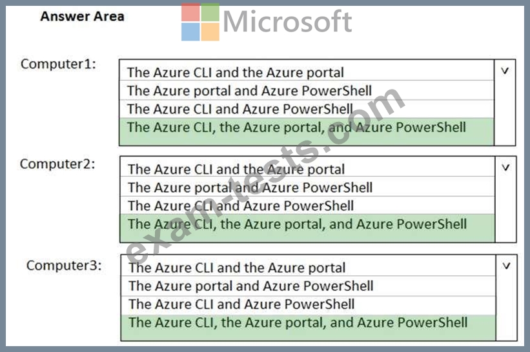The image size is (530, 352).
Task: Select Computer1's highlighted CLI, portal, and PowerShell option
Action: [296, 127]
